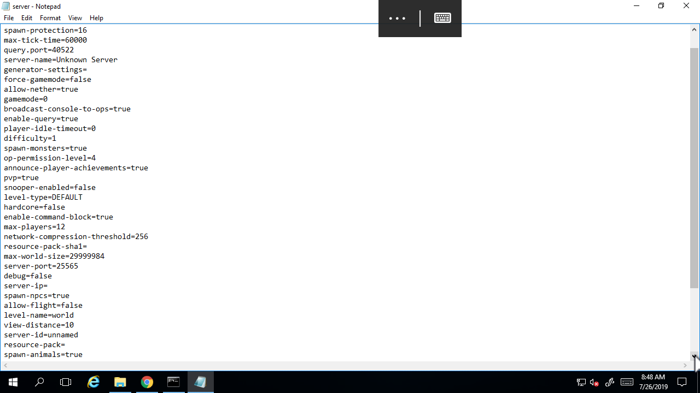Open the Format menu
This screenshot has width=700, height=393.
pos(50,18)
